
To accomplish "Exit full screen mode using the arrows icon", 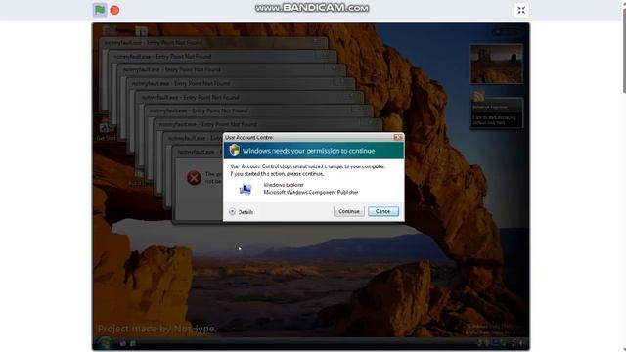I will pyautogui.click(x=521, y=10).
